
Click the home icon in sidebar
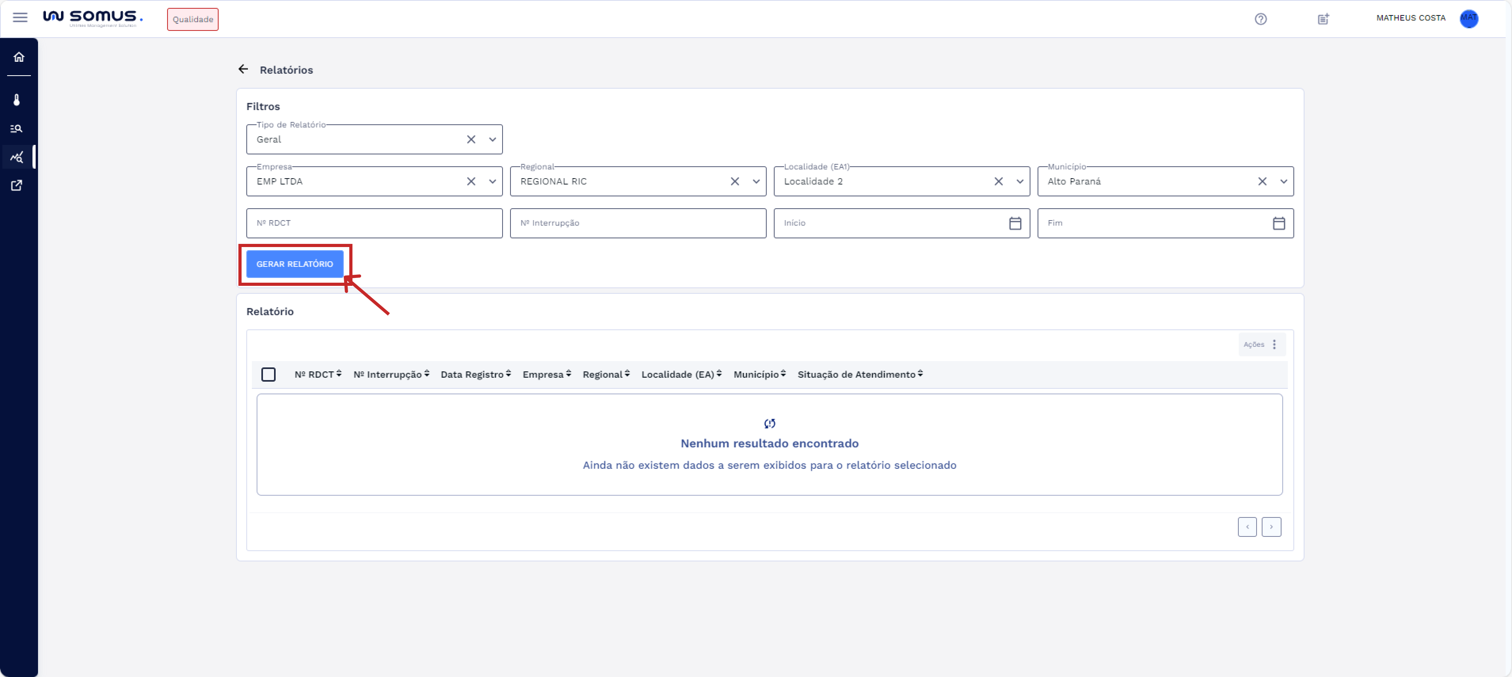click(19, 57)
